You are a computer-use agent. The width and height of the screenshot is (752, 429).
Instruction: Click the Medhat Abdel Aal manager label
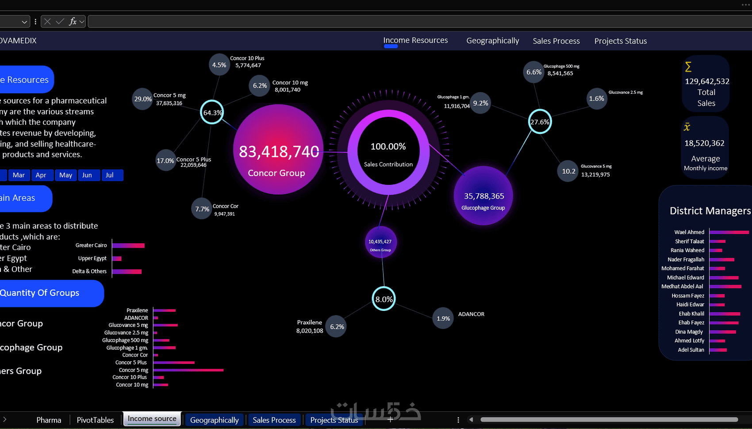click(682, 286)
